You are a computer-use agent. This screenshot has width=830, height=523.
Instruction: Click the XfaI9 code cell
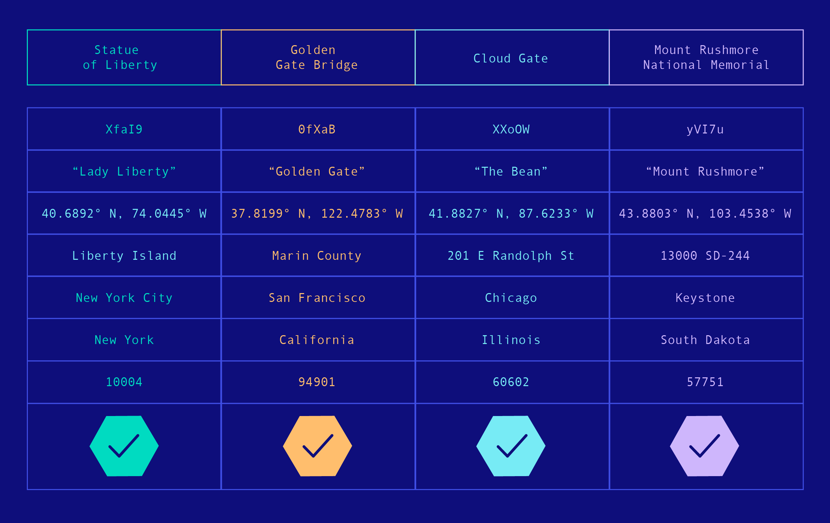point(124,129)
